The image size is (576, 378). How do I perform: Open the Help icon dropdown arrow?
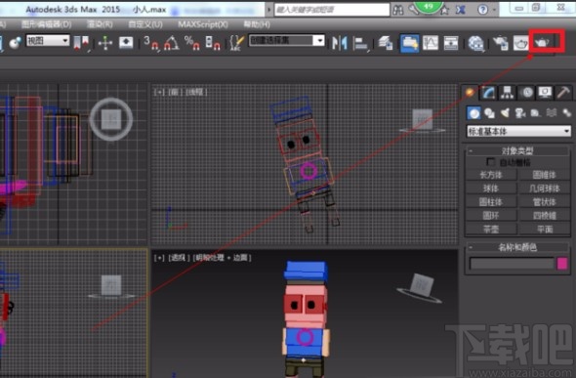494,10
